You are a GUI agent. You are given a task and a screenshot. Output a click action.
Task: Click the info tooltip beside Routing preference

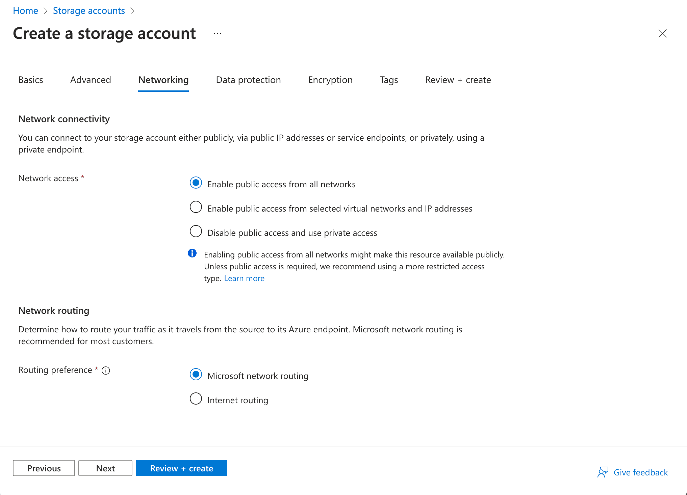[106, 370]
